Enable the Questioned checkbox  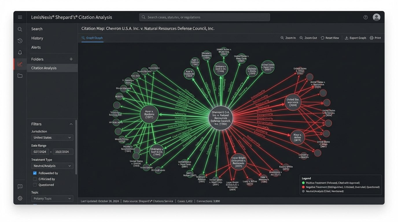point(35,185)
